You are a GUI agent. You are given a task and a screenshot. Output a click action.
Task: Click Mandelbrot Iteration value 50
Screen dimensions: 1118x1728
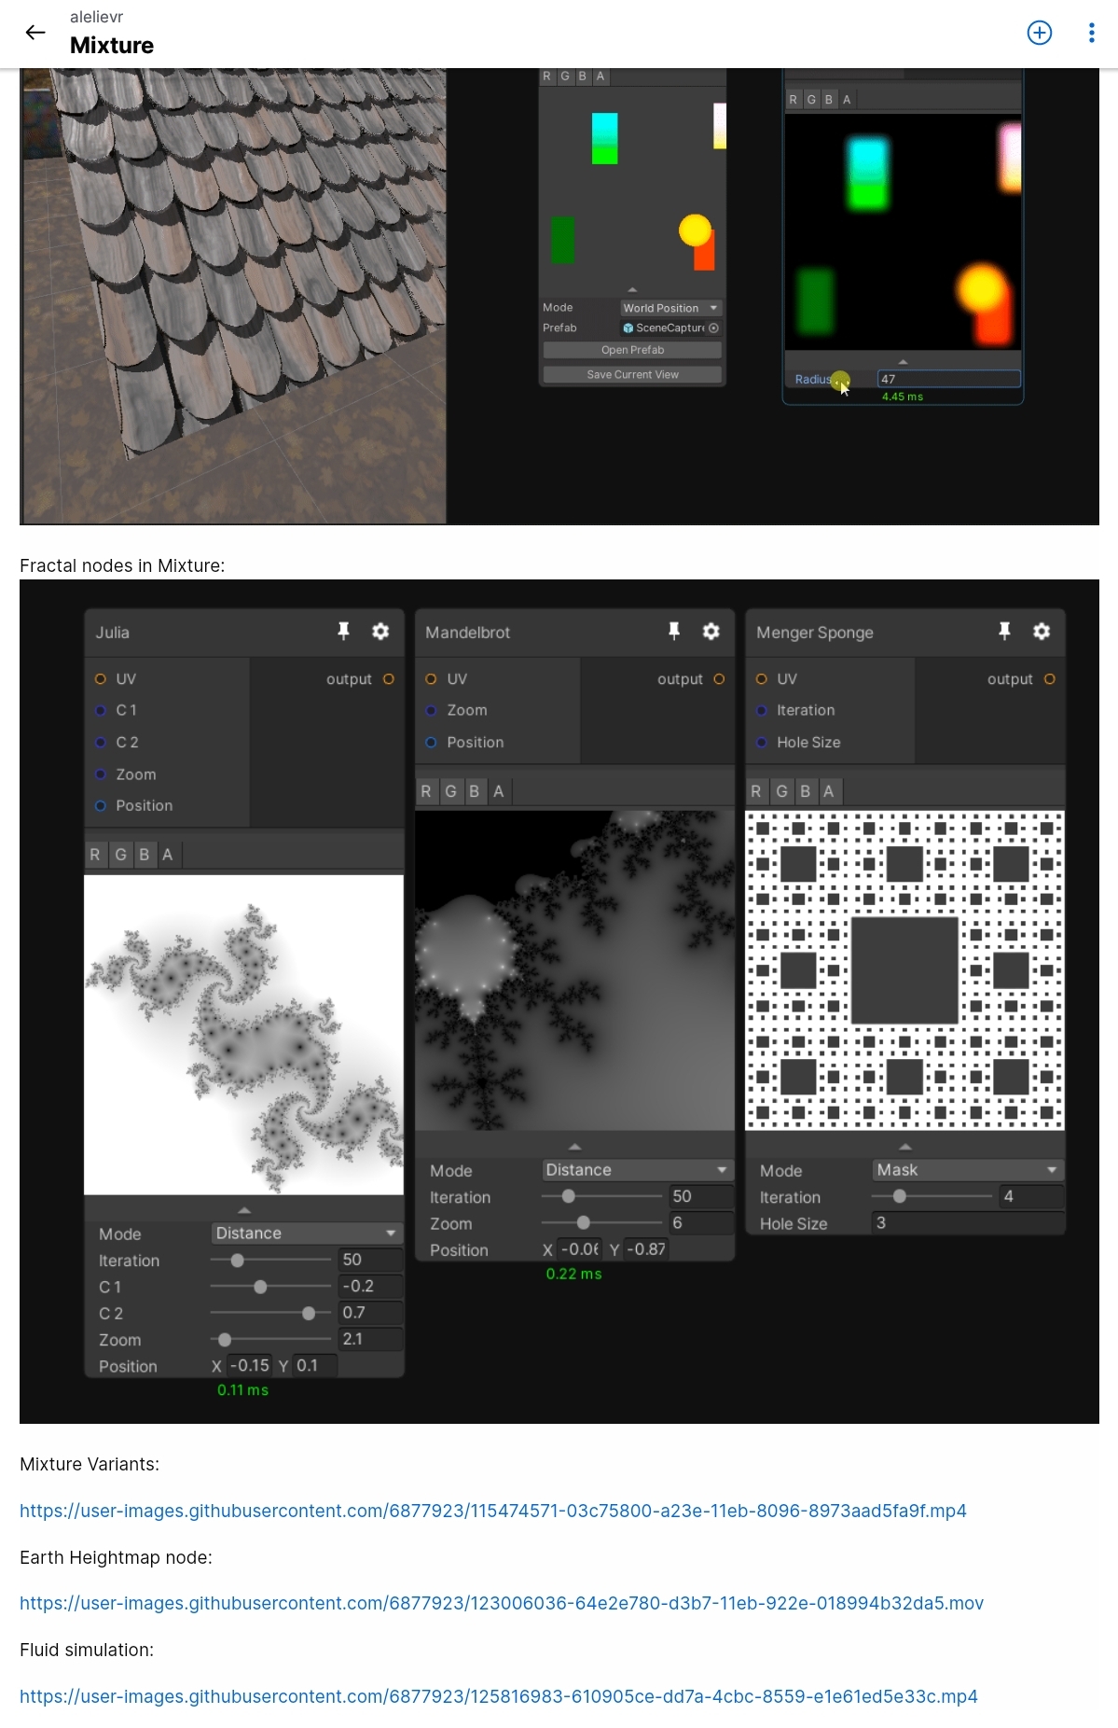pos(700,1196)
